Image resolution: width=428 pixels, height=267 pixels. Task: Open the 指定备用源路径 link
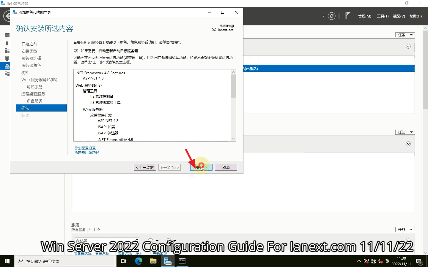tap(87, 152)
